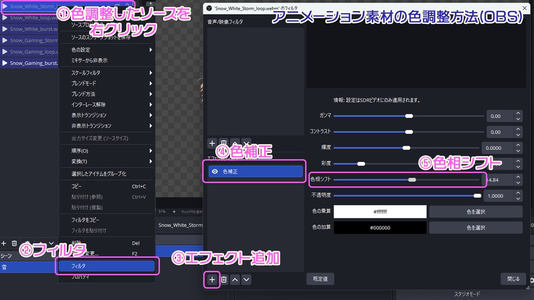Remove the selected effect filter with the bottom trash icon
The image size is (534, 300).
(x=224, y=280)
